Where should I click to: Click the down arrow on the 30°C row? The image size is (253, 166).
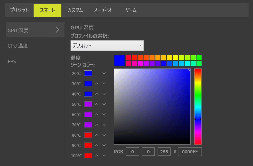[x=104, y=83]
